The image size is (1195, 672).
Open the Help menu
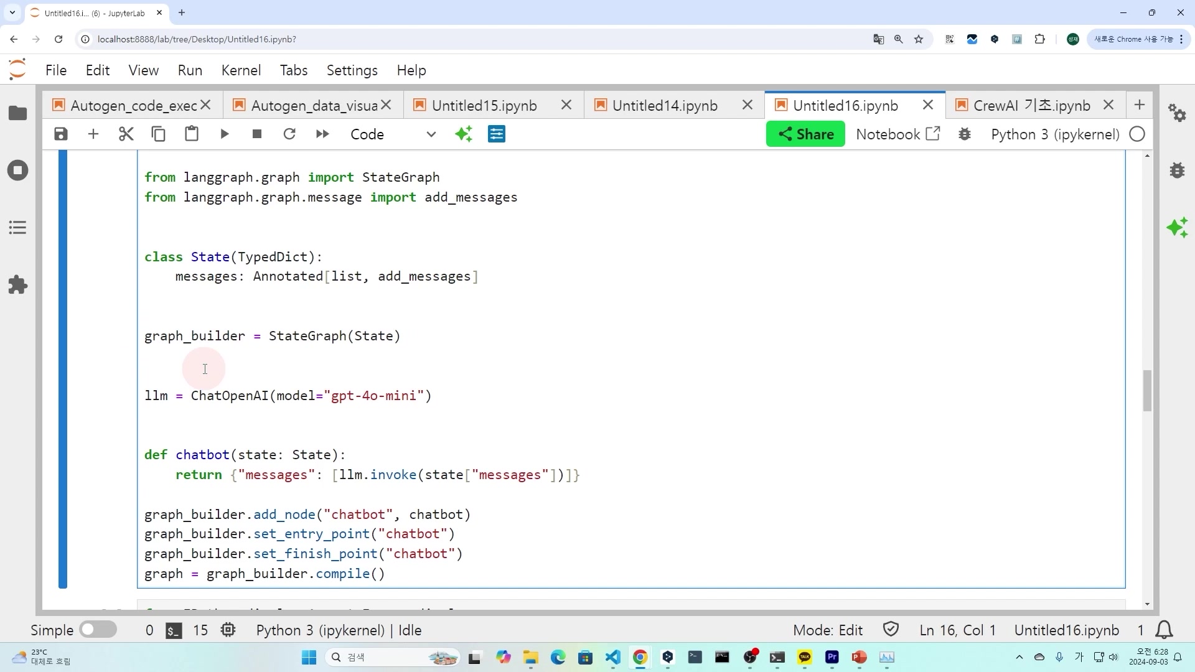pyautogui.click(x=411, y=70)
